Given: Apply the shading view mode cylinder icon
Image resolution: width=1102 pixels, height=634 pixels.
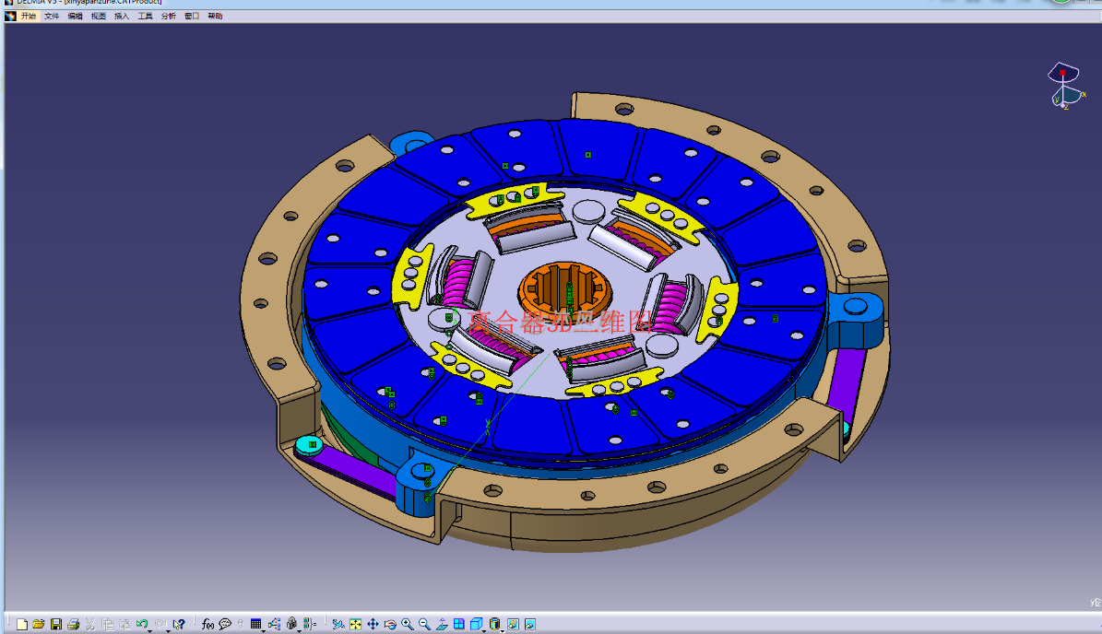Looking at the screenshot, I should 495,624.
